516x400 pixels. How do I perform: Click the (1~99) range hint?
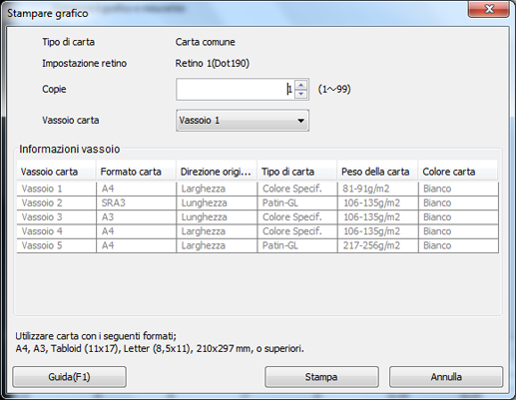point(334,89)
